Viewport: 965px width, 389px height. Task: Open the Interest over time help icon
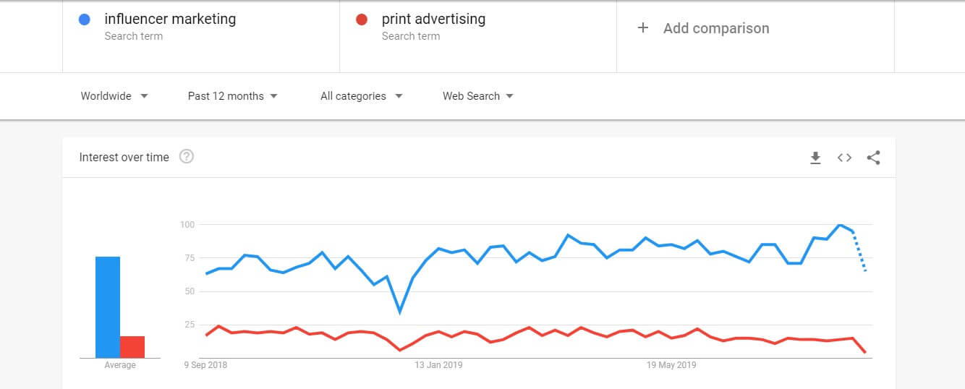(x=187, y=156)
